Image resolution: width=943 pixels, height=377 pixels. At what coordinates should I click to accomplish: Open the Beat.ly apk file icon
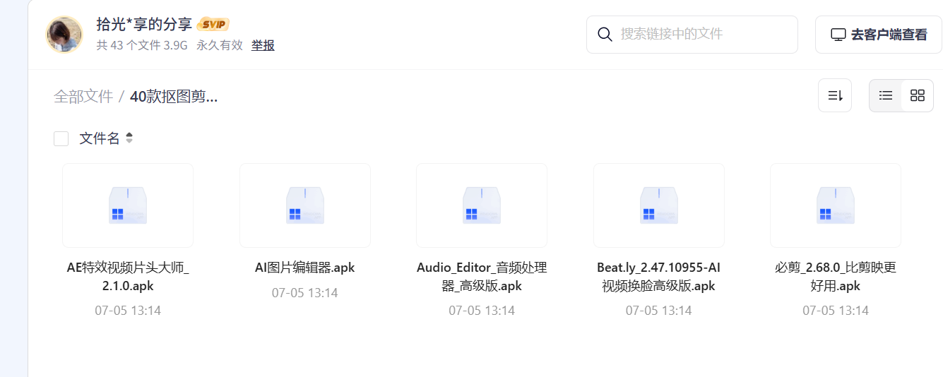click(659, 205)
